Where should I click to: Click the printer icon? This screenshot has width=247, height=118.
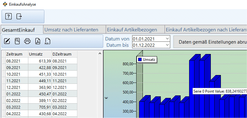(27, 41)
